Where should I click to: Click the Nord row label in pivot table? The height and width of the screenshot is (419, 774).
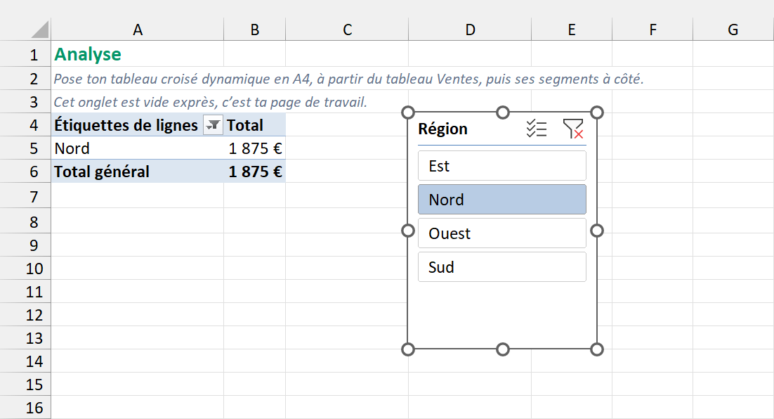[137, 148]
